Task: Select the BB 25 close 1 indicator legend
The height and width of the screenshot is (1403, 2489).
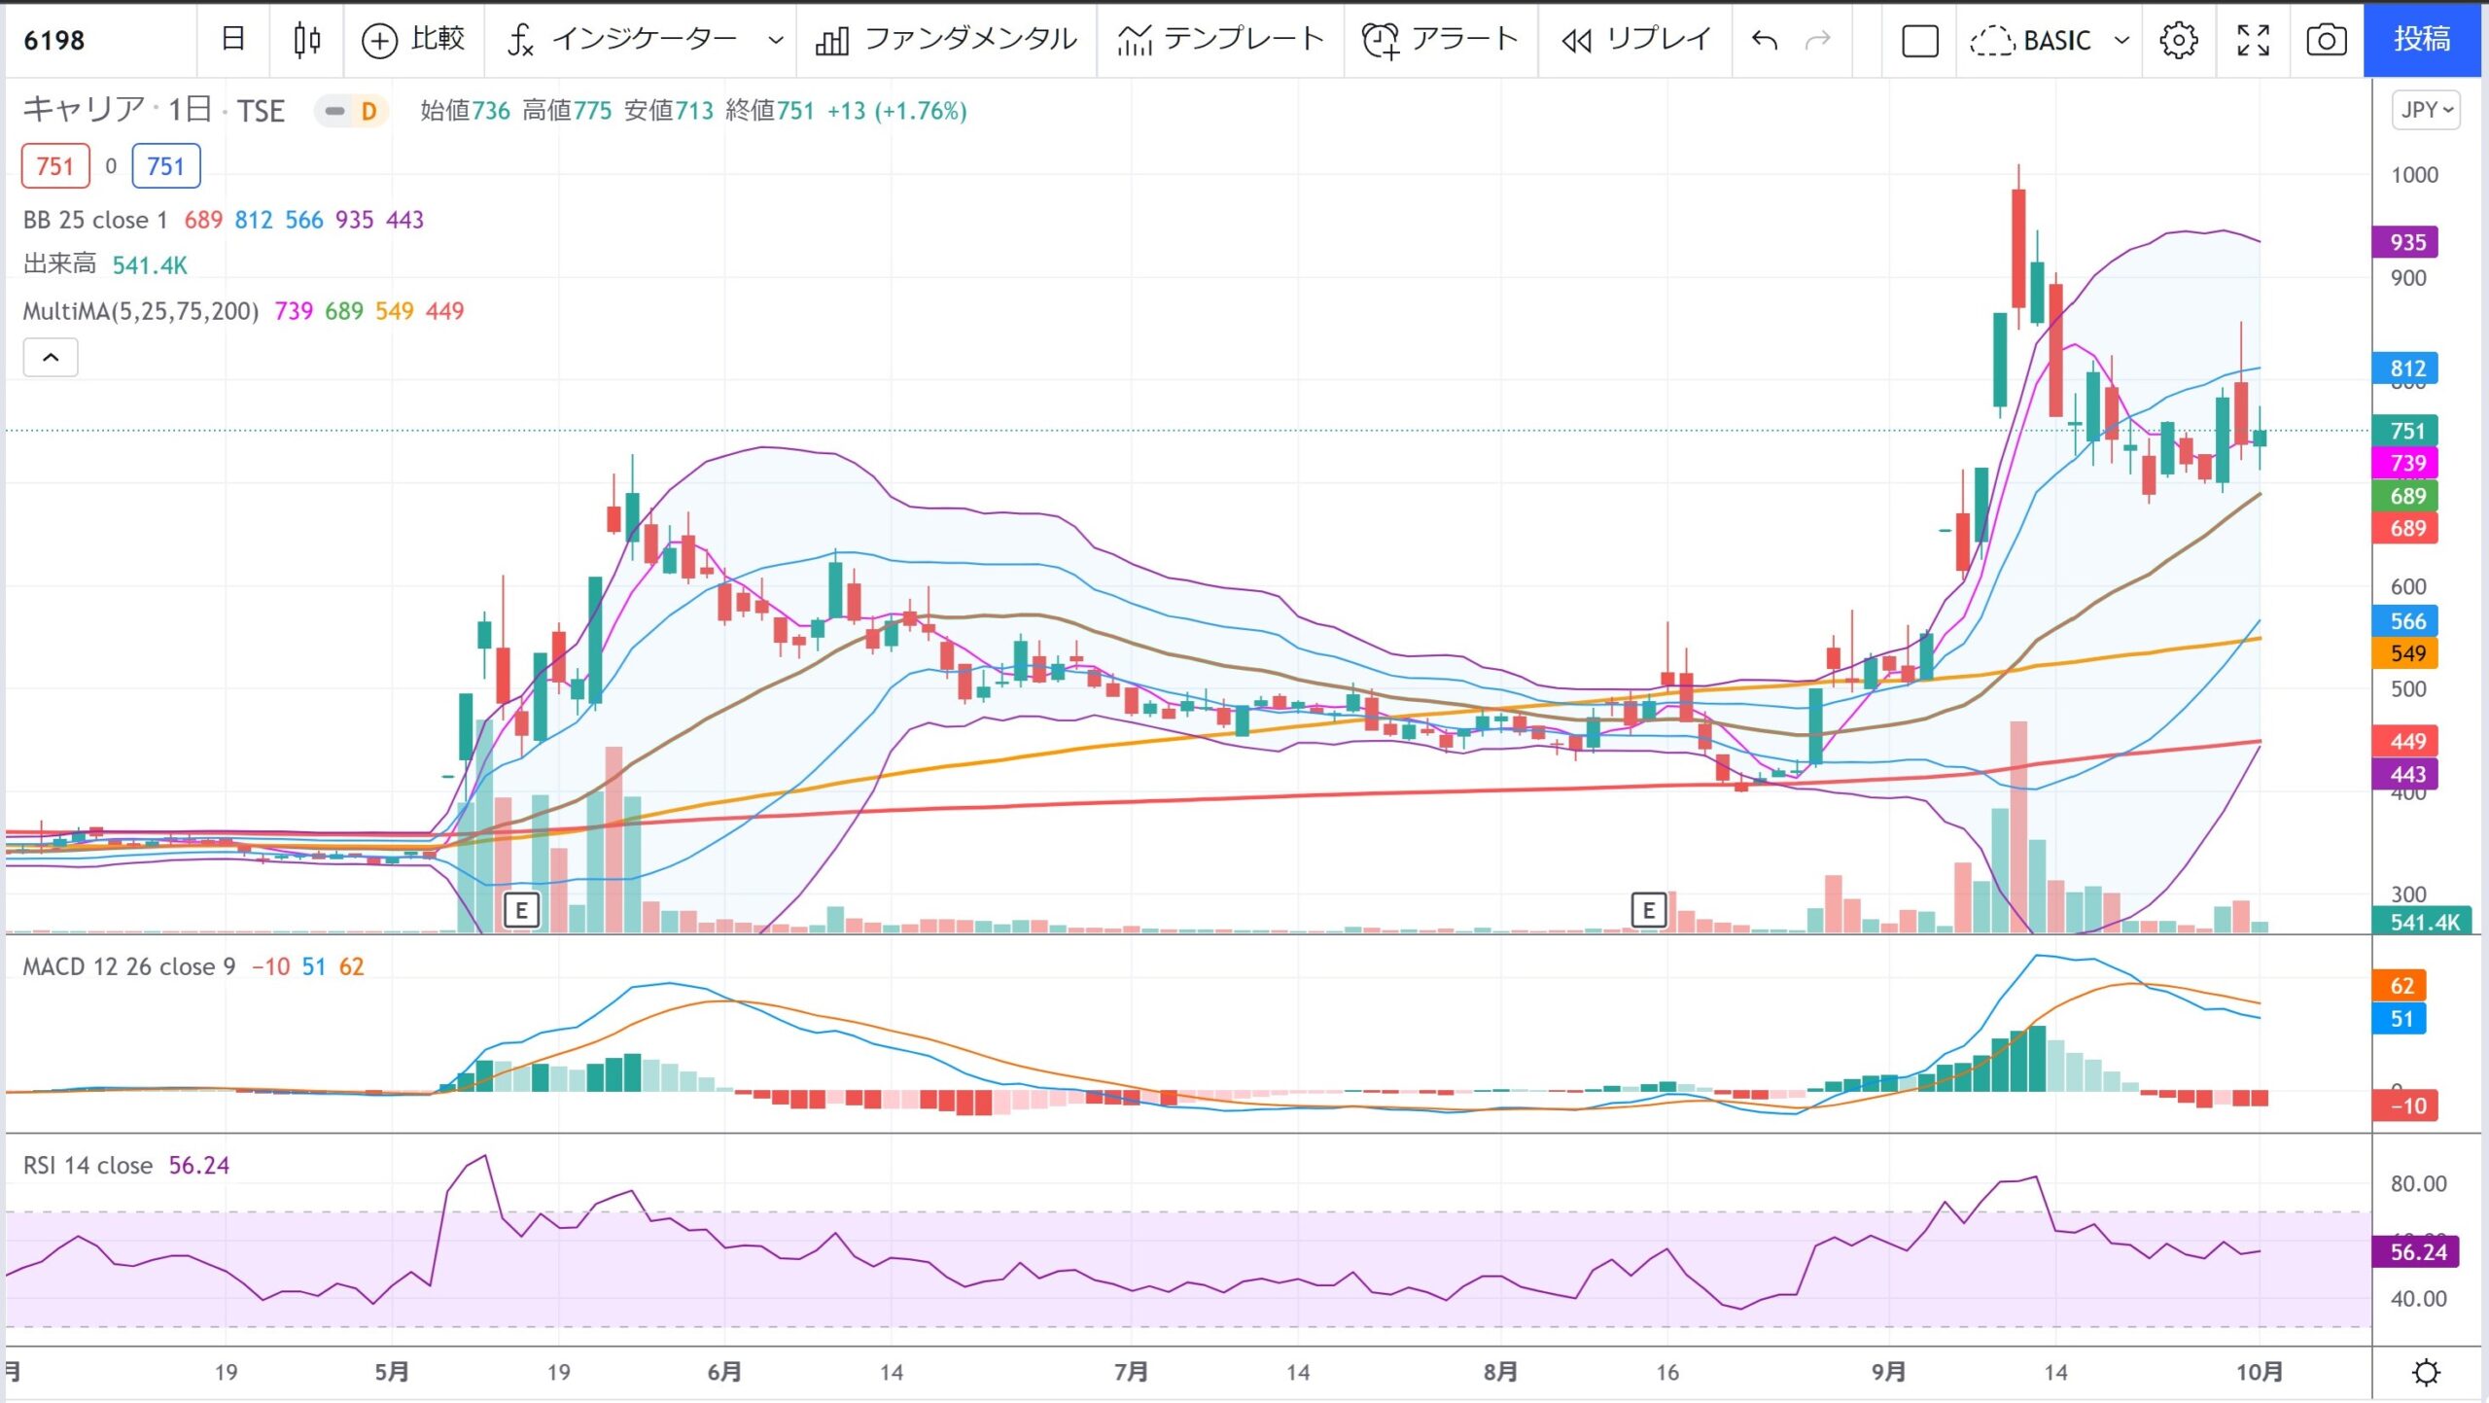Action: pos(95,220)
